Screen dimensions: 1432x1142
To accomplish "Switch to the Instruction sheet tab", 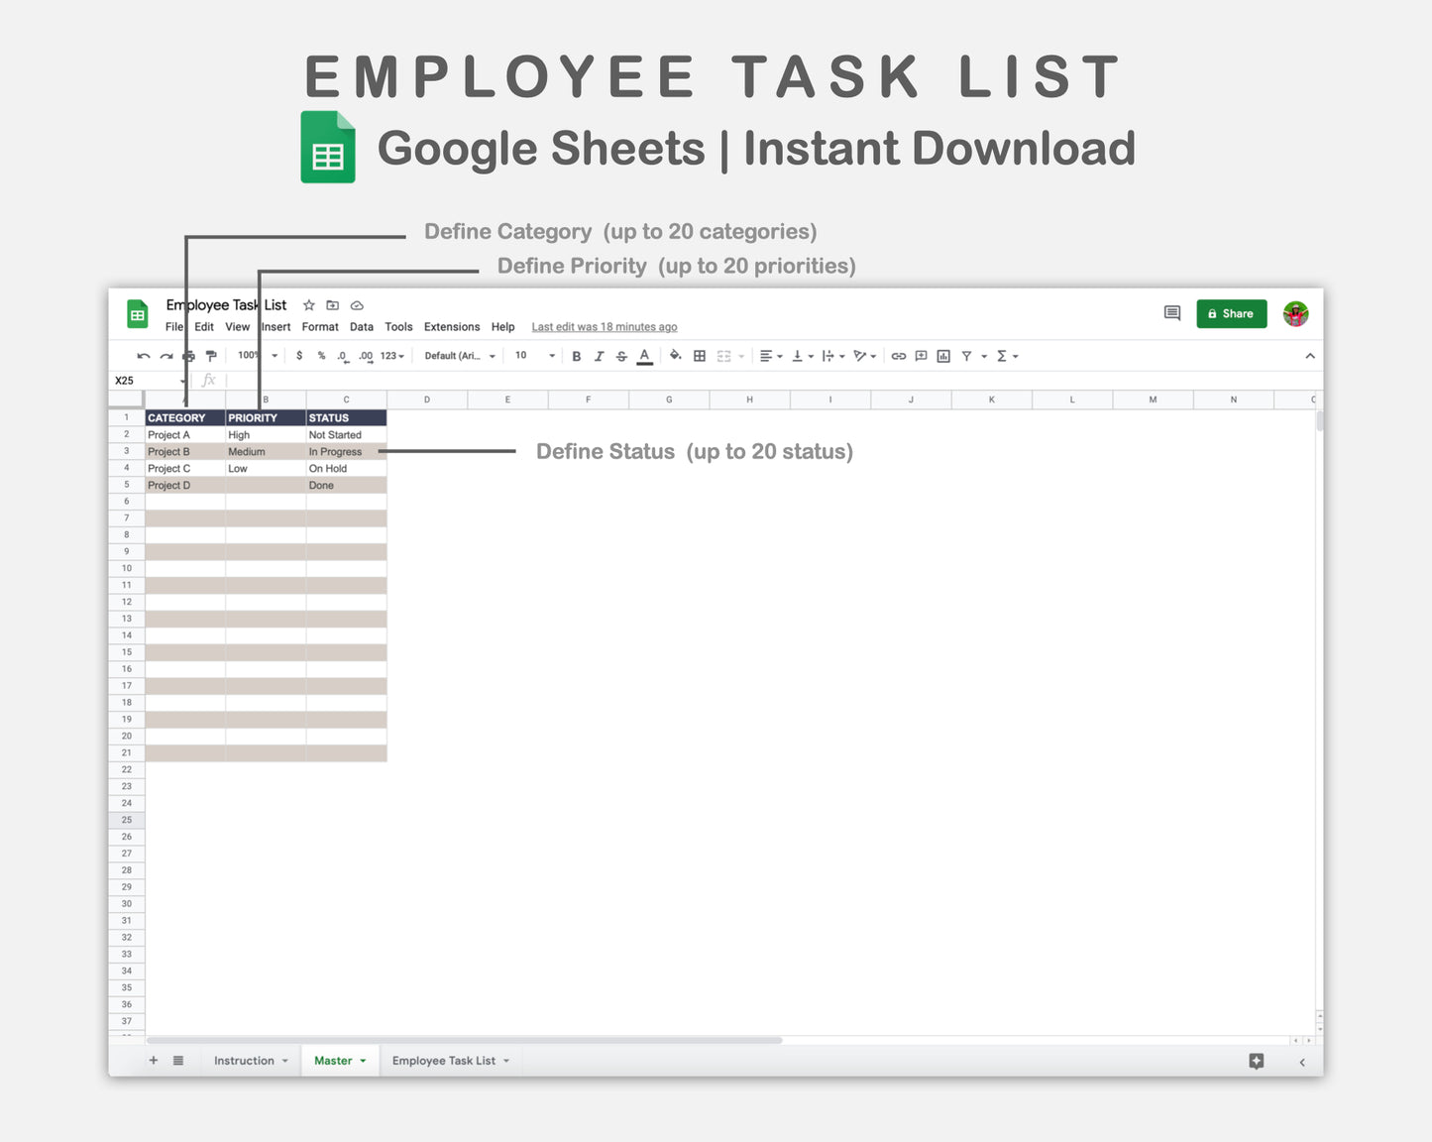I will coord(244,1060).
